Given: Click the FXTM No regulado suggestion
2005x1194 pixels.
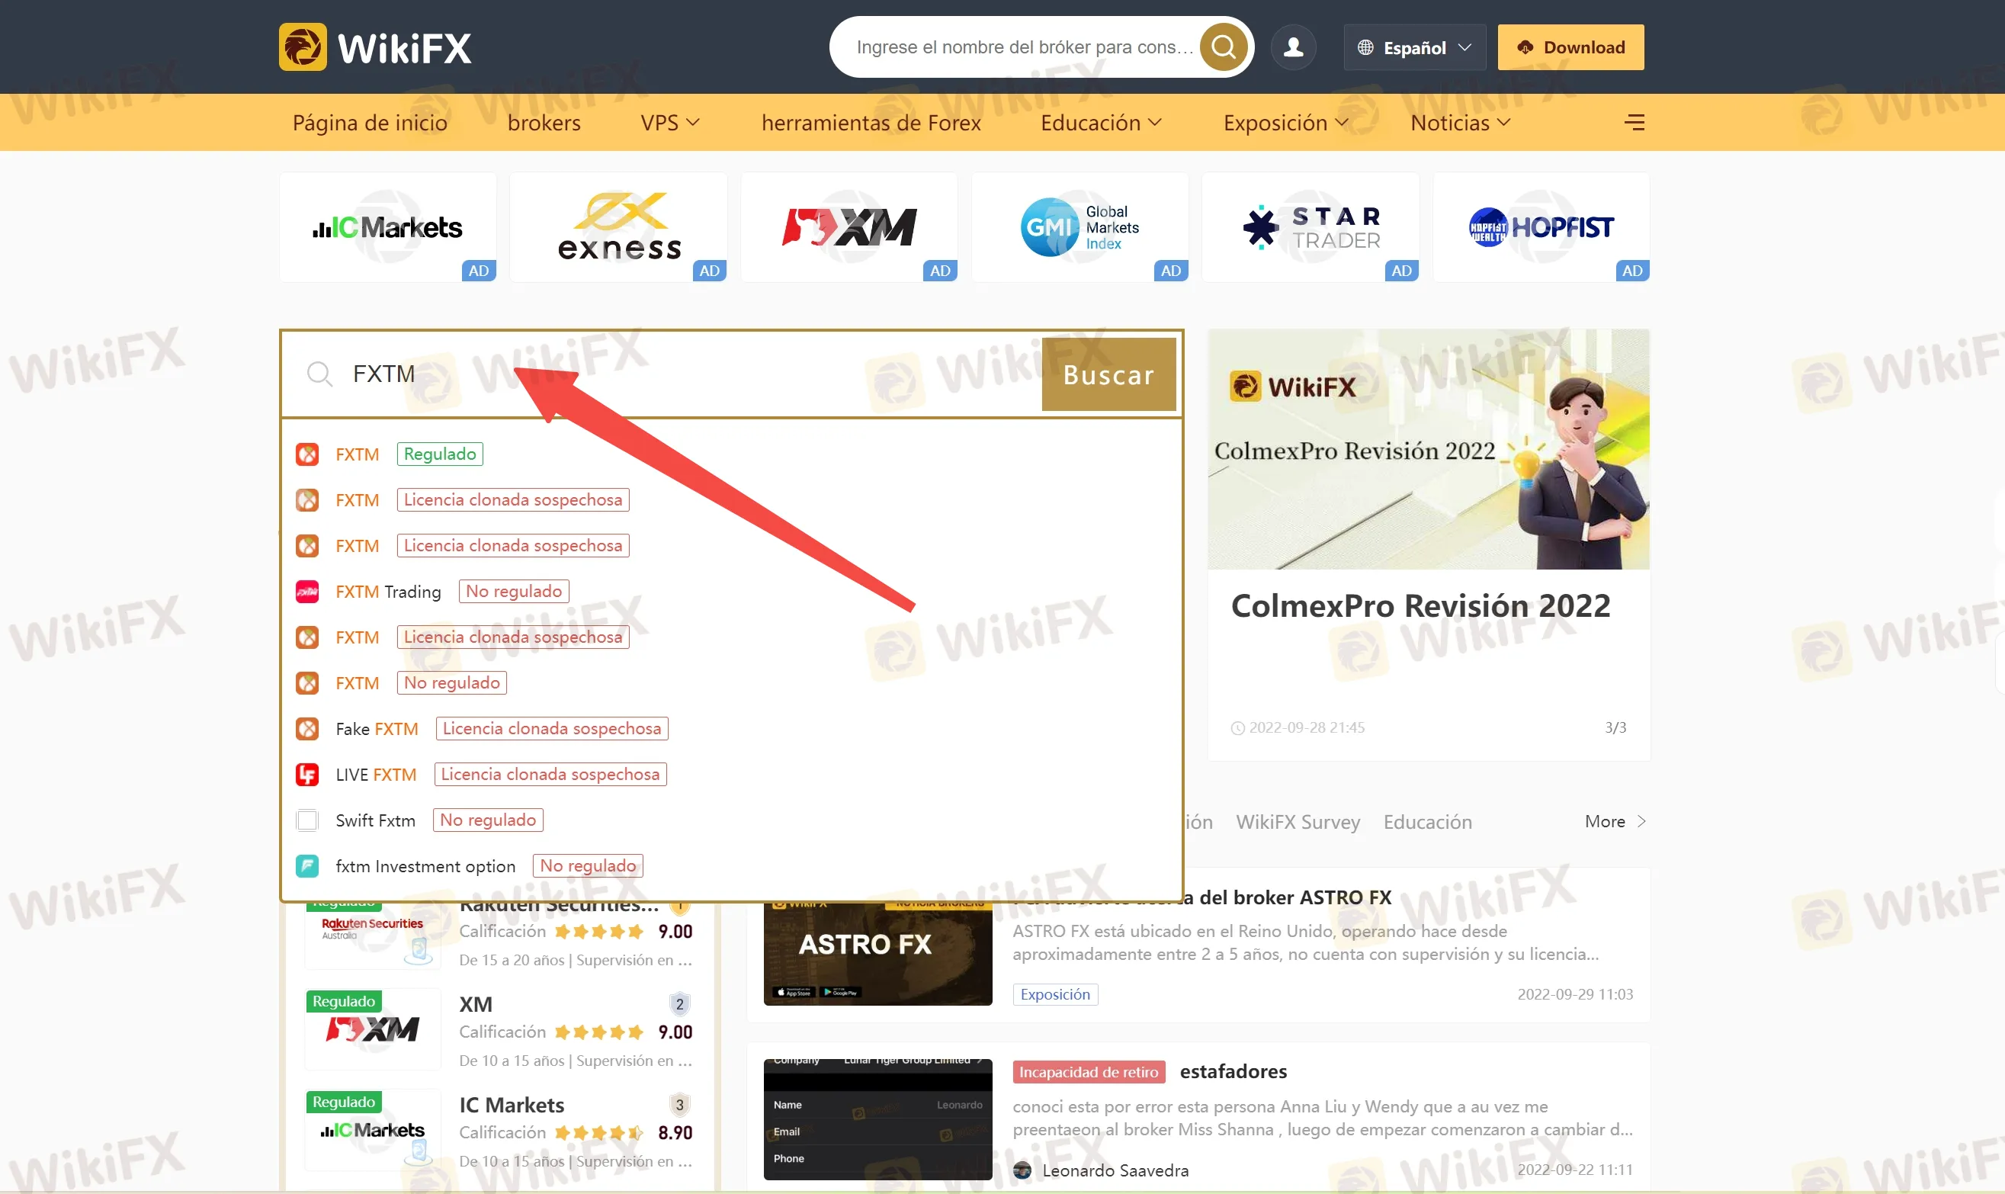Looking at the screenshot, I should tap(732, 683).
